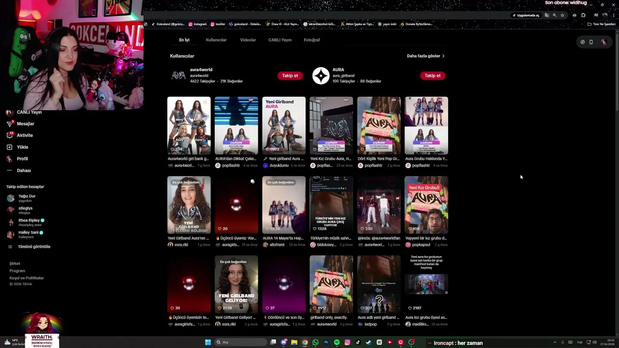Open WhatsApp from the taskbar
The image size is (619, 348).
coord(315,342)
